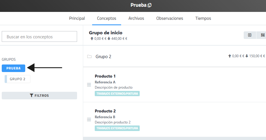Click the Producto 2 title
Screen dimensions: 266x140
tap(105, 111)
